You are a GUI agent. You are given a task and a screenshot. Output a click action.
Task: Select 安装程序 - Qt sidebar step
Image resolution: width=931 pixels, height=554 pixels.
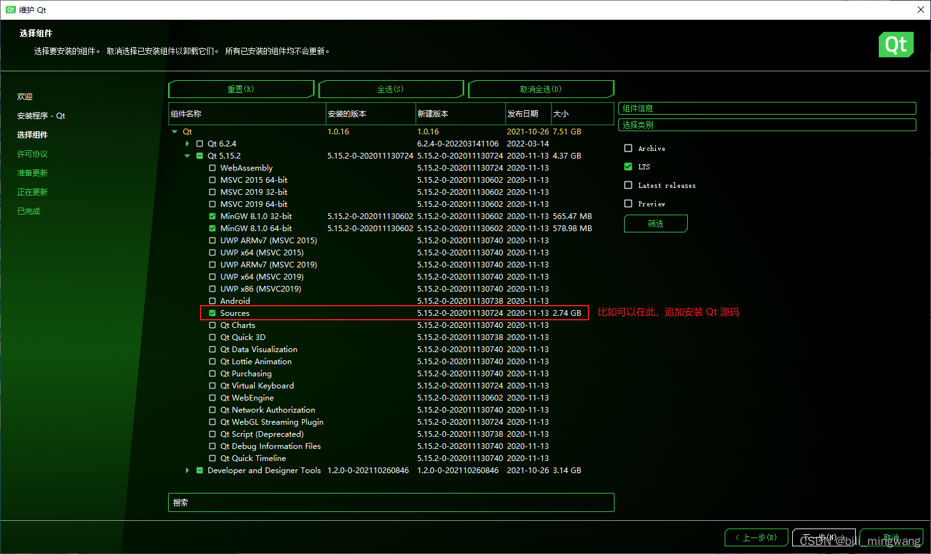[x=41, y=116]
